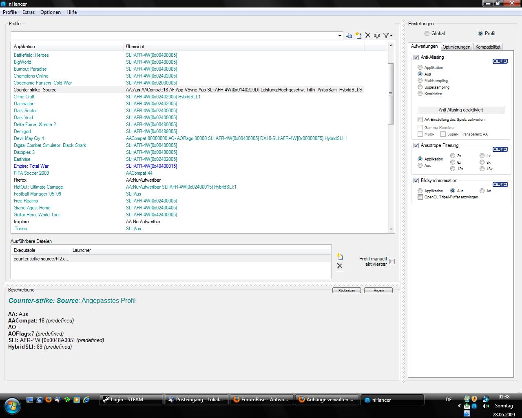
Task: Switch to the Kompatibilität tab
Action: point(488,47)
